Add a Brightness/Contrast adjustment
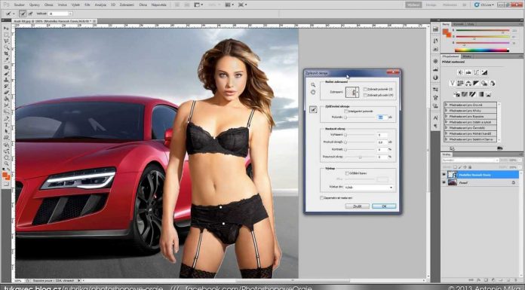The height and width of the screenshot is (290, 525). click(x=460, y=72)
